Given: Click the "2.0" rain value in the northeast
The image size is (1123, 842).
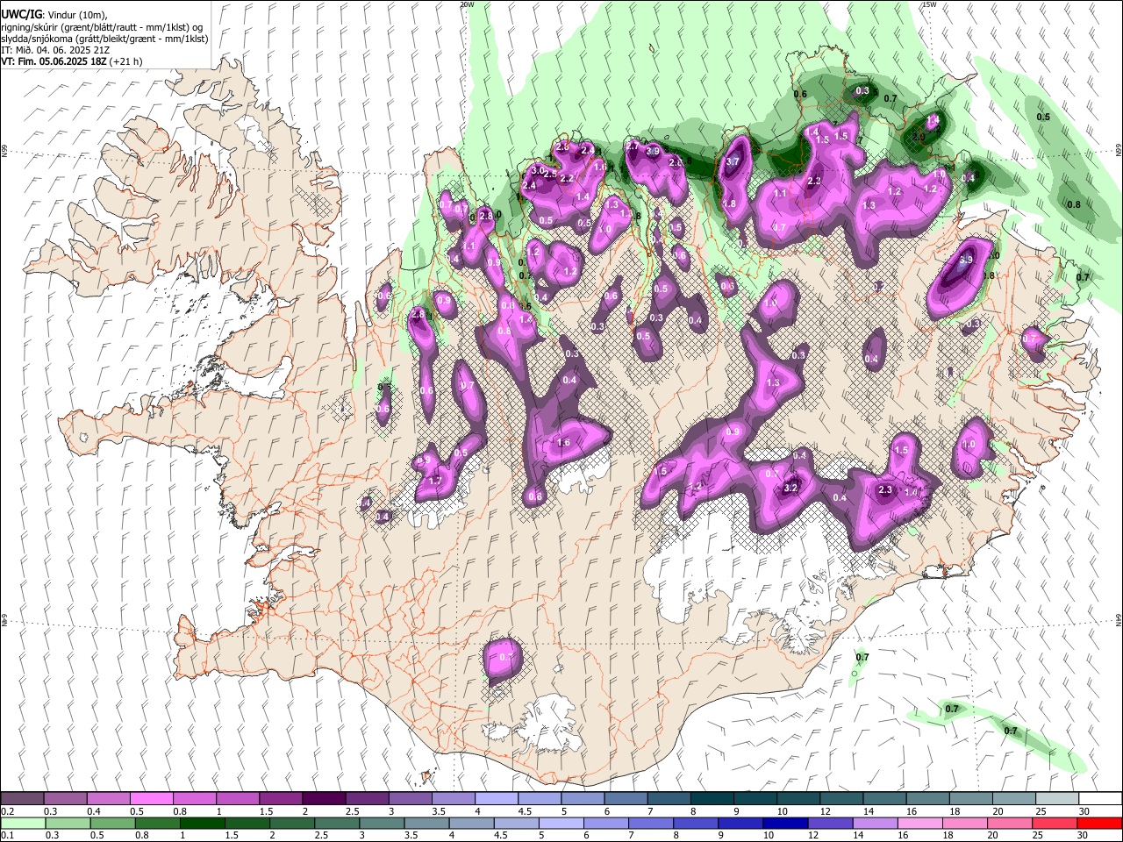Looking at the screenshot, I should (919, 138).
